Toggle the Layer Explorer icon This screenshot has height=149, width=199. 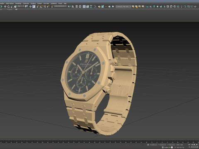tap(80, 7)
